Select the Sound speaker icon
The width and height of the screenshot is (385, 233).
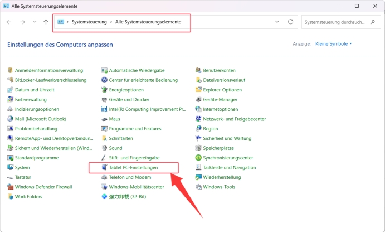point(104,148)
